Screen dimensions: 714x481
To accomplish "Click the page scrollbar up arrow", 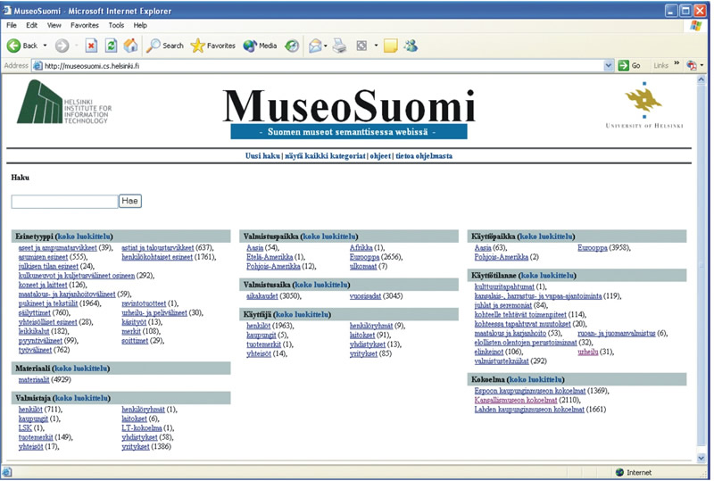I will (x=702, y=79).
